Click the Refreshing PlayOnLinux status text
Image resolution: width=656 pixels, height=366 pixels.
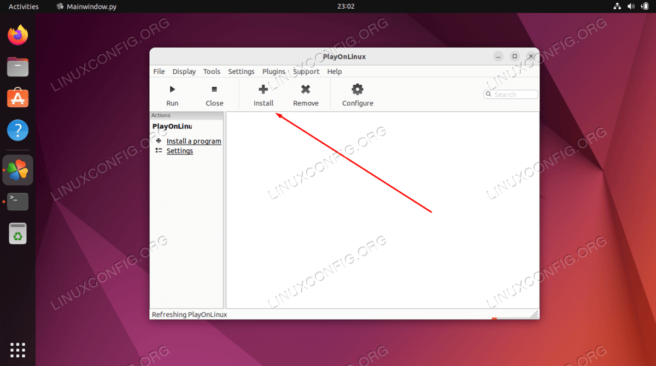pos(189,315)
